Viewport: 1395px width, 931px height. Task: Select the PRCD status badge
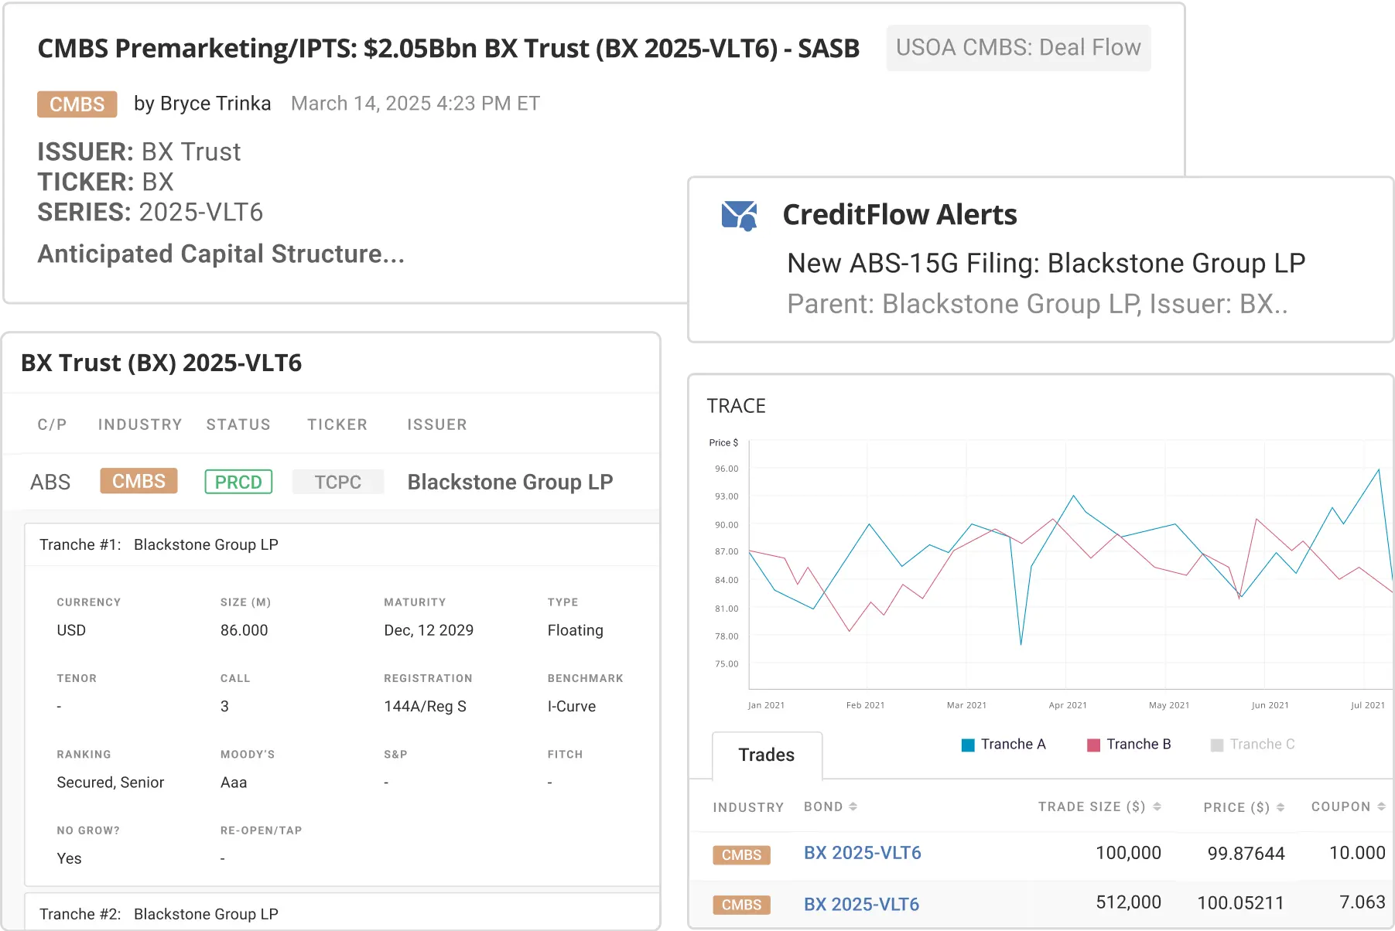(238, 482)
